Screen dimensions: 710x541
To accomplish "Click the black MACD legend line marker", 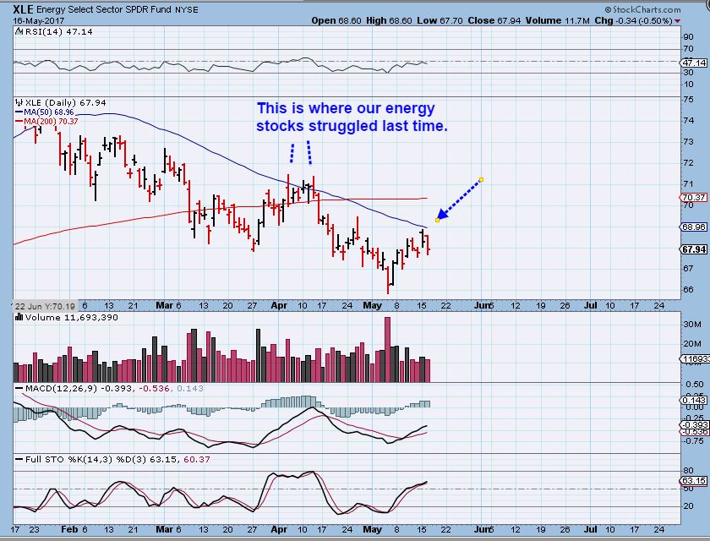I will [19, 389].
